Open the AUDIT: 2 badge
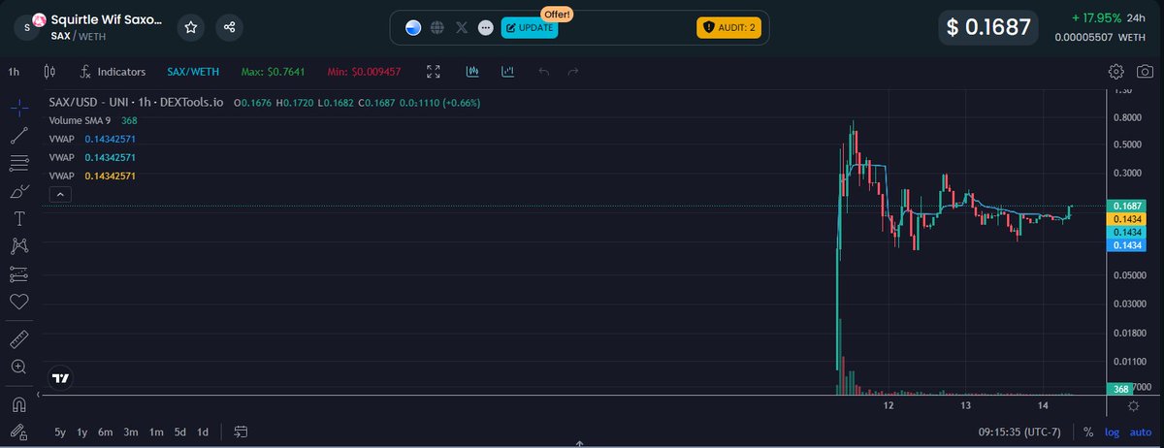The image size is (1164, 448). click(728, 28)
